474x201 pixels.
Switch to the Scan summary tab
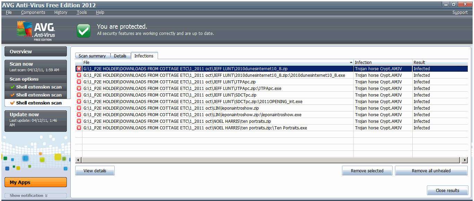tap(92, 56)
